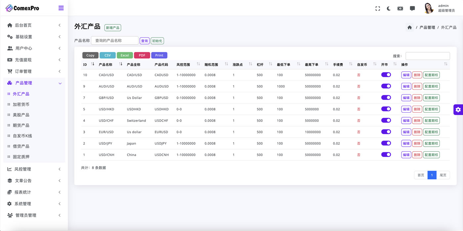Click the 用户中心 users icon
This screenshot has width=463, height=231.
point(10,48)
